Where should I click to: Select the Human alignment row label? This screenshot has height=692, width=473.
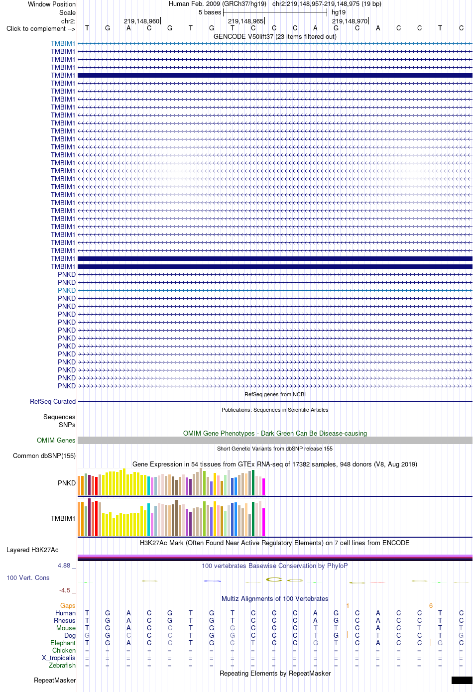coord(65,613)
